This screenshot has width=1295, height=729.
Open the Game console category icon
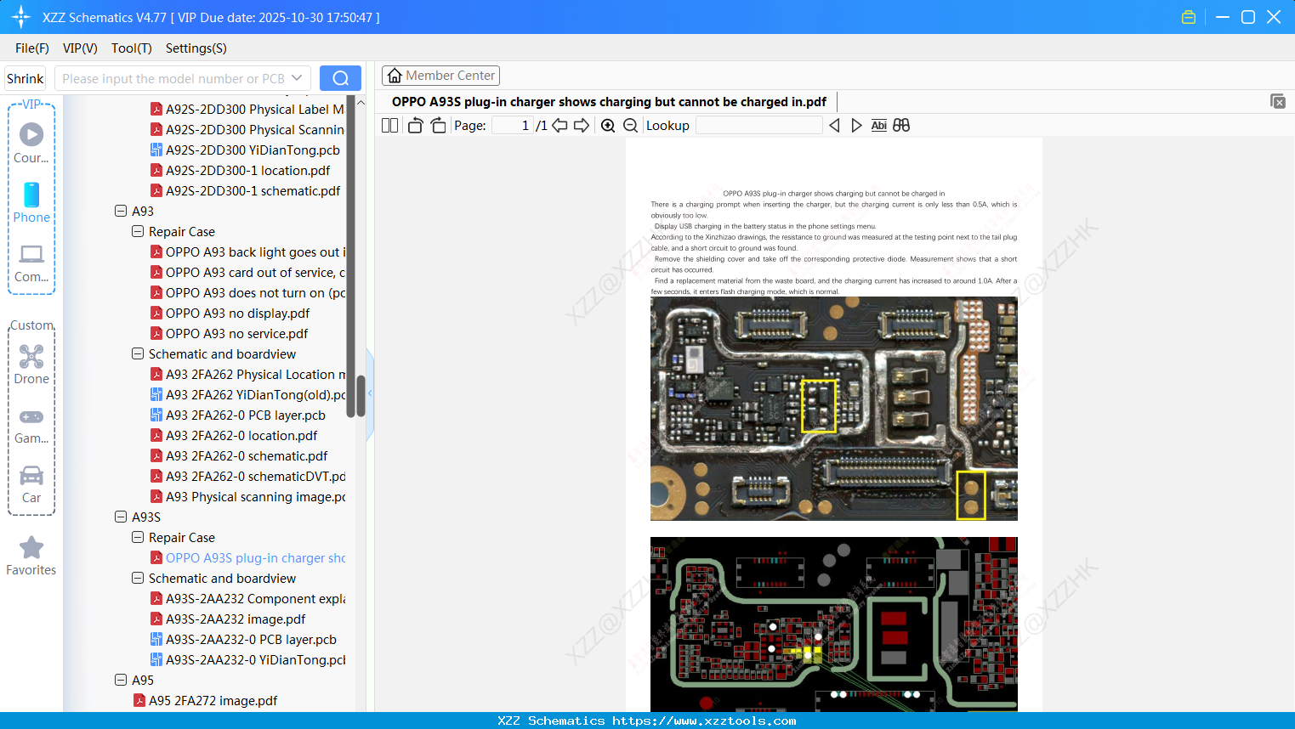pos(31,425)
